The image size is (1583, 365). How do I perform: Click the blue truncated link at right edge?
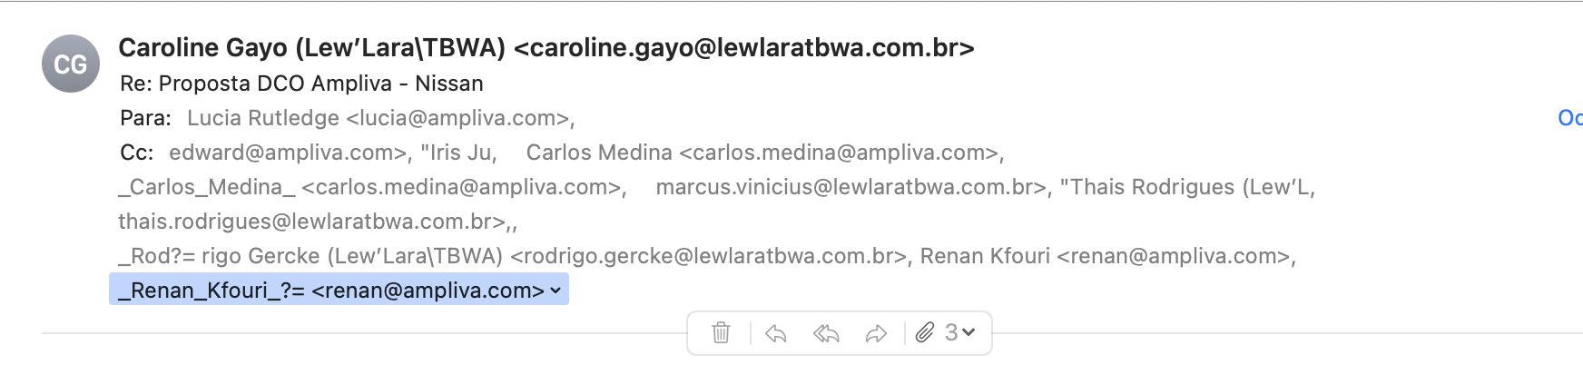(x=1570, y=118)
